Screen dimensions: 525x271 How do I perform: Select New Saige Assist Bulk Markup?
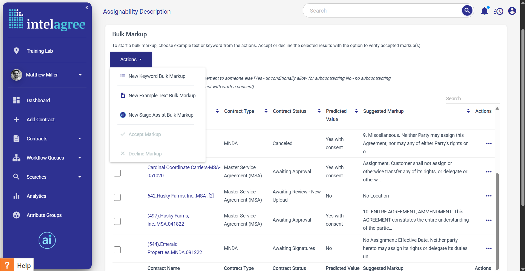pyautogui.click(x=161, y=115)
